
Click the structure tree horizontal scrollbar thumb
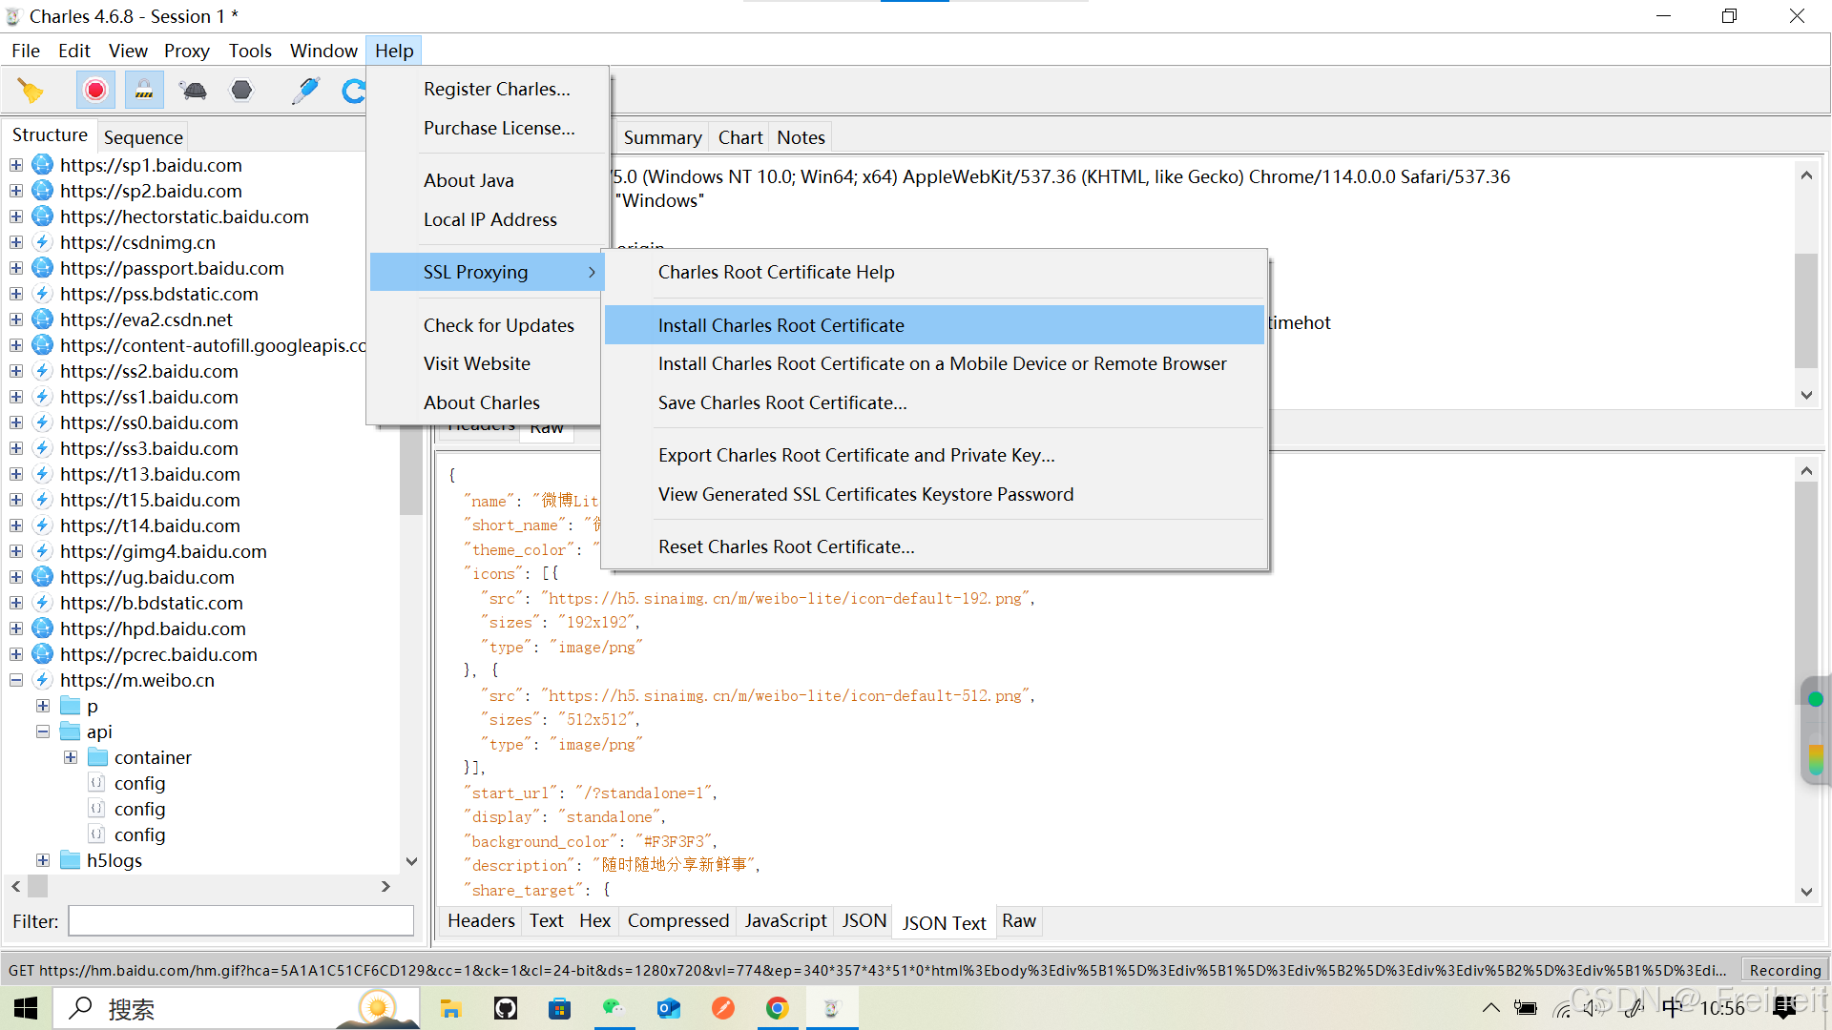[x=37, y=886]
